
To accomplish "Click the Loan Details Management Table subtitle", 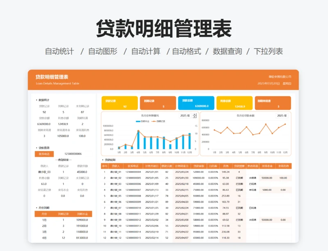I will pyautogui.click(x=57, y=84).
